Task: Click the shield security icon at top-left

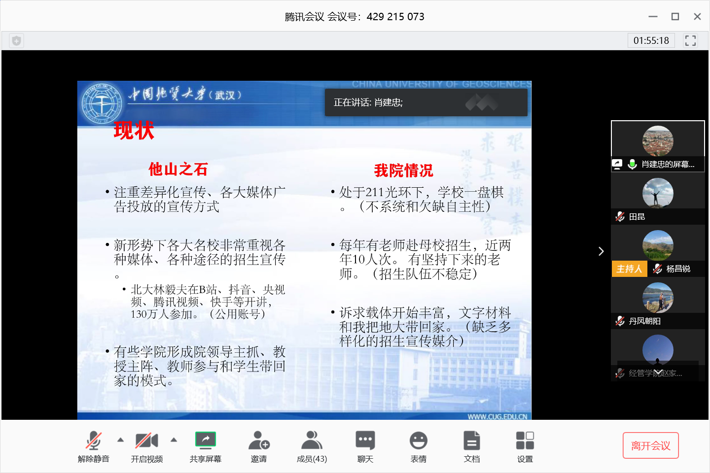Action: click(16, 40)
